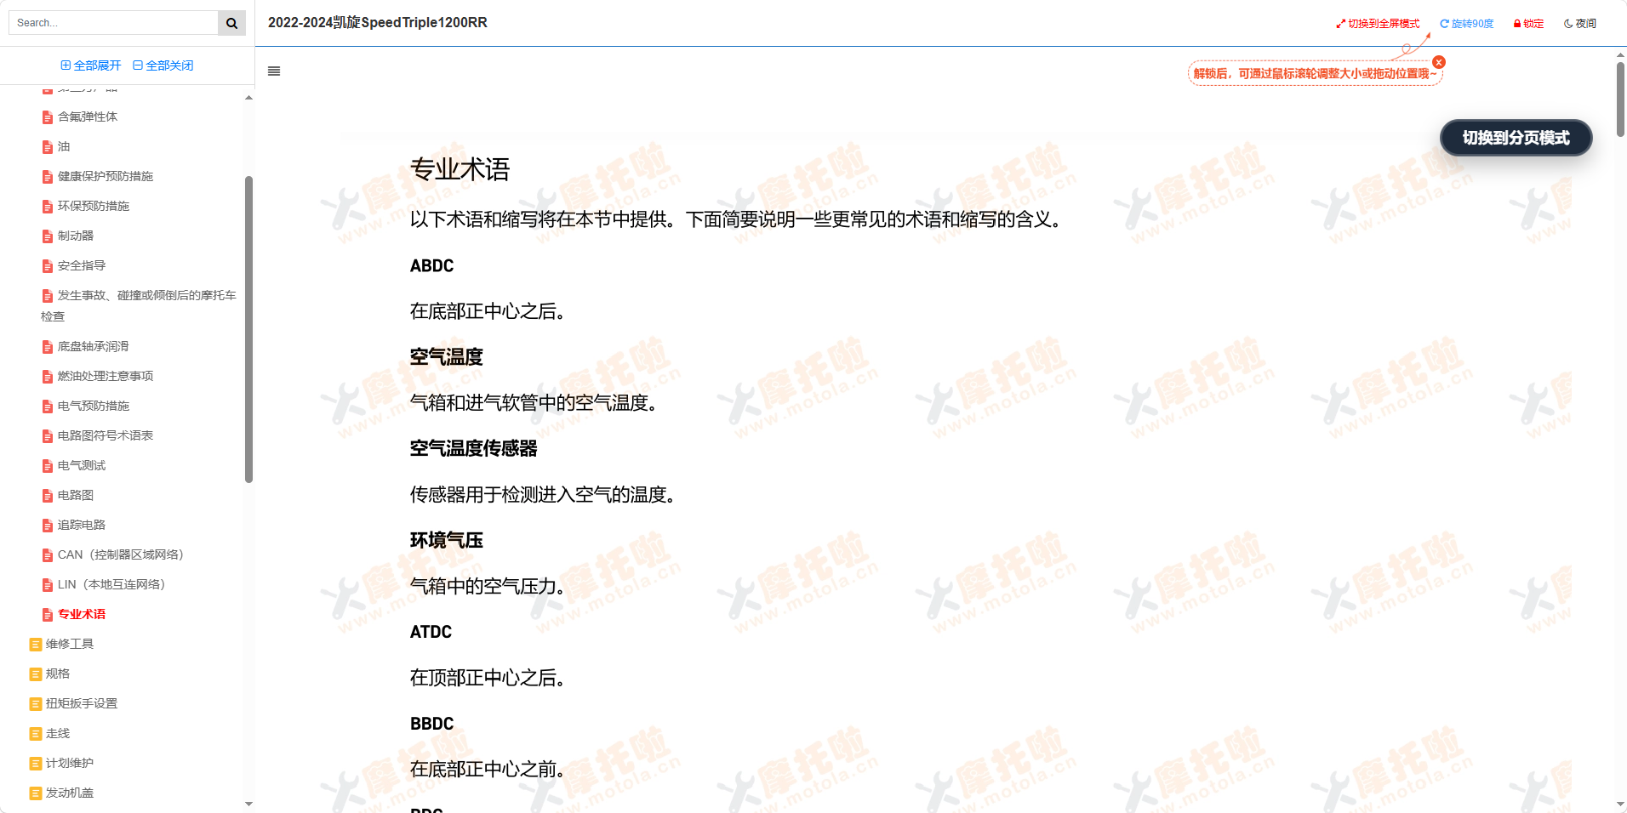1627x813 pixels.
Task: Expand all sections with 全部展开
Action: (91, 65)
